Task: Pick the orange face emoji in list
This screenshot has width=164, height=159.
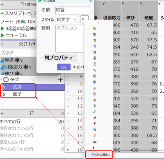Action: (x=95, y=28)
